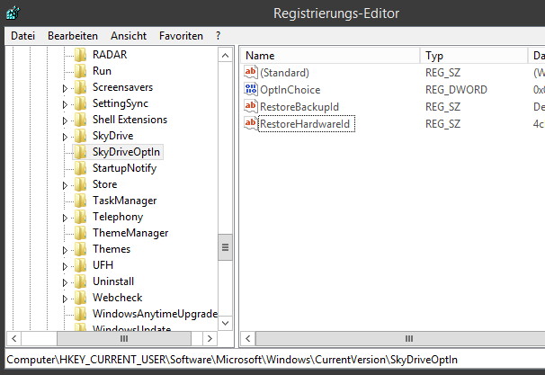545x375 pixels.
Task: Open the Datei menu
Action: click(23, 36)
